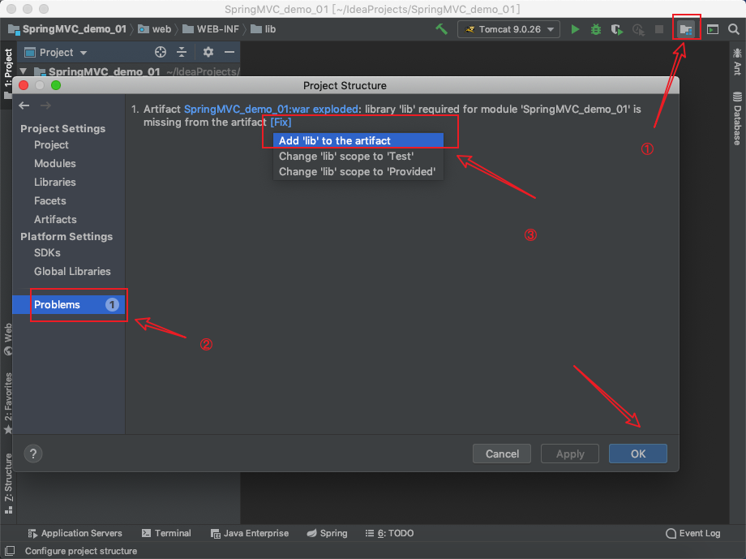Collapse all icon in Project panel
Screen dimensions: 746x559
click(x=182, y=53)
